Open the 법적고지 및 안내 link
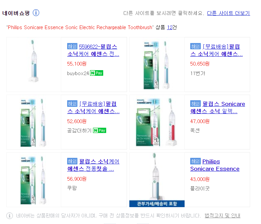This screenshot has height=224, width=261. click(x=222, y=216)
